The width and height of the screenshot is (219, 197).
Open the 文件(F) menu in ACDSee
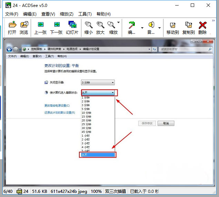pos(12,14)
